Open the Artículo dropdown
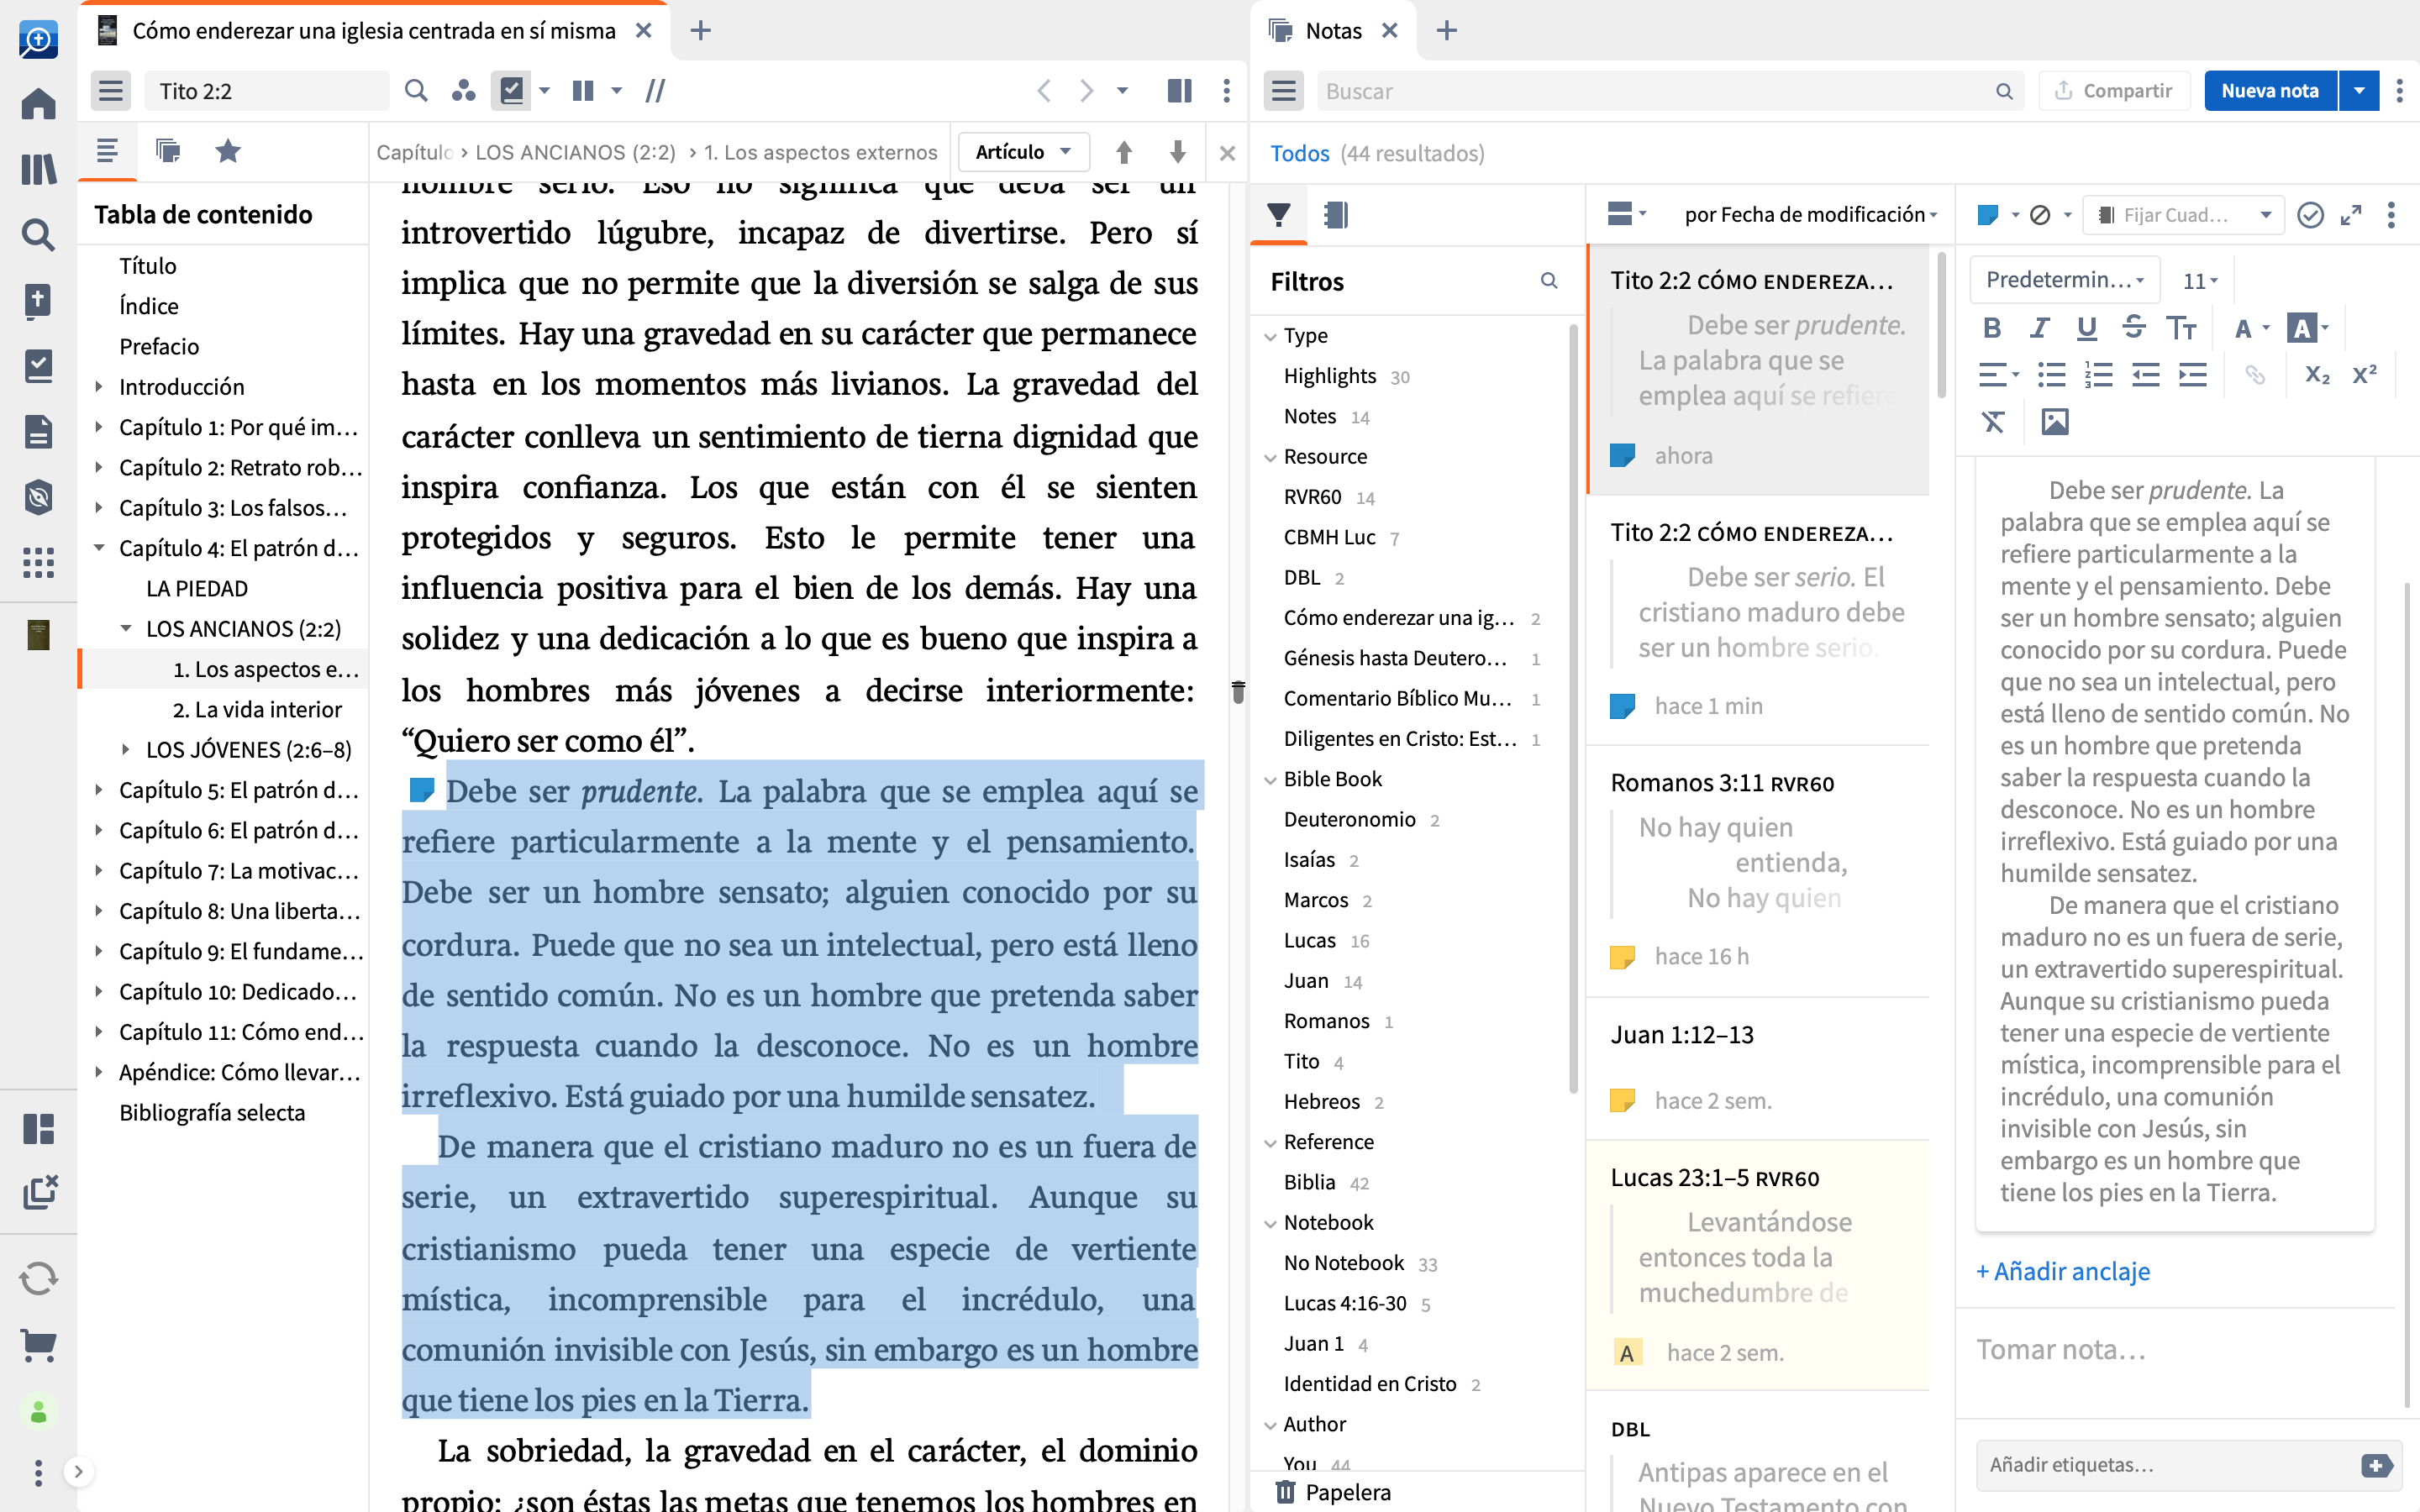The height and width of the screenshot is (1512, 2420). (x=1024, y=152)
